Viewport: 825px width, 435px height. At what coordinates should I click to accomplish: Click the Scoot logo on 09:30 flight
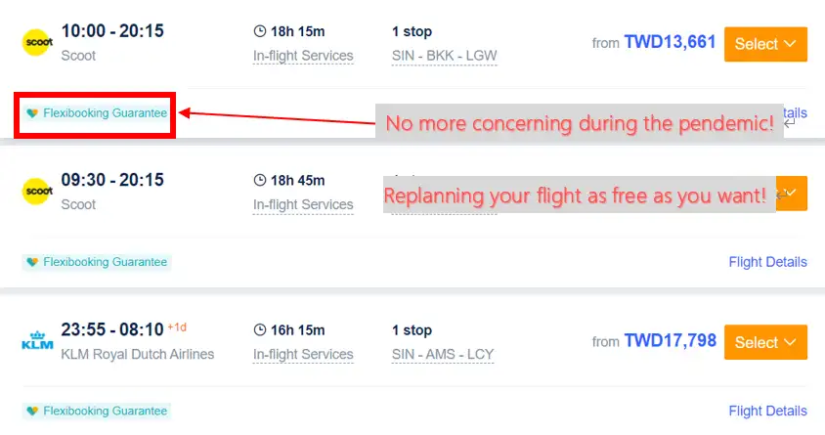point(37,192)
